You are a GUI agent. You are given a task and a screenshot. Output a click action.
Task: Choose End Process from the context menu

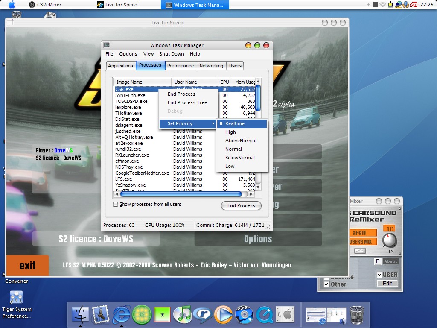188,94
